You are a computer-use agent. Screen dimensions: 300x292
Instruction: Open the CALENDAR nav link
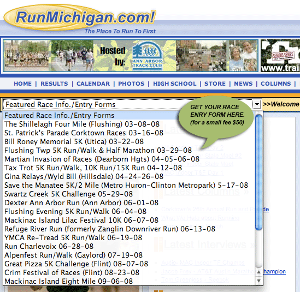[x=93, y=84]
